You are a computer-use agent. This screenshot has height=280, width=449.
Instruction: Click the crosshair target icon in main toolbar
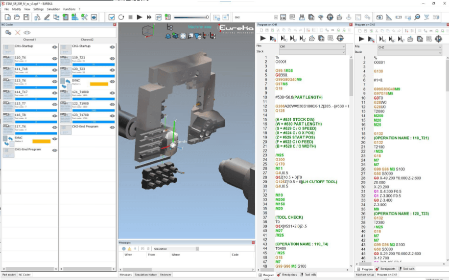(330, 17)
